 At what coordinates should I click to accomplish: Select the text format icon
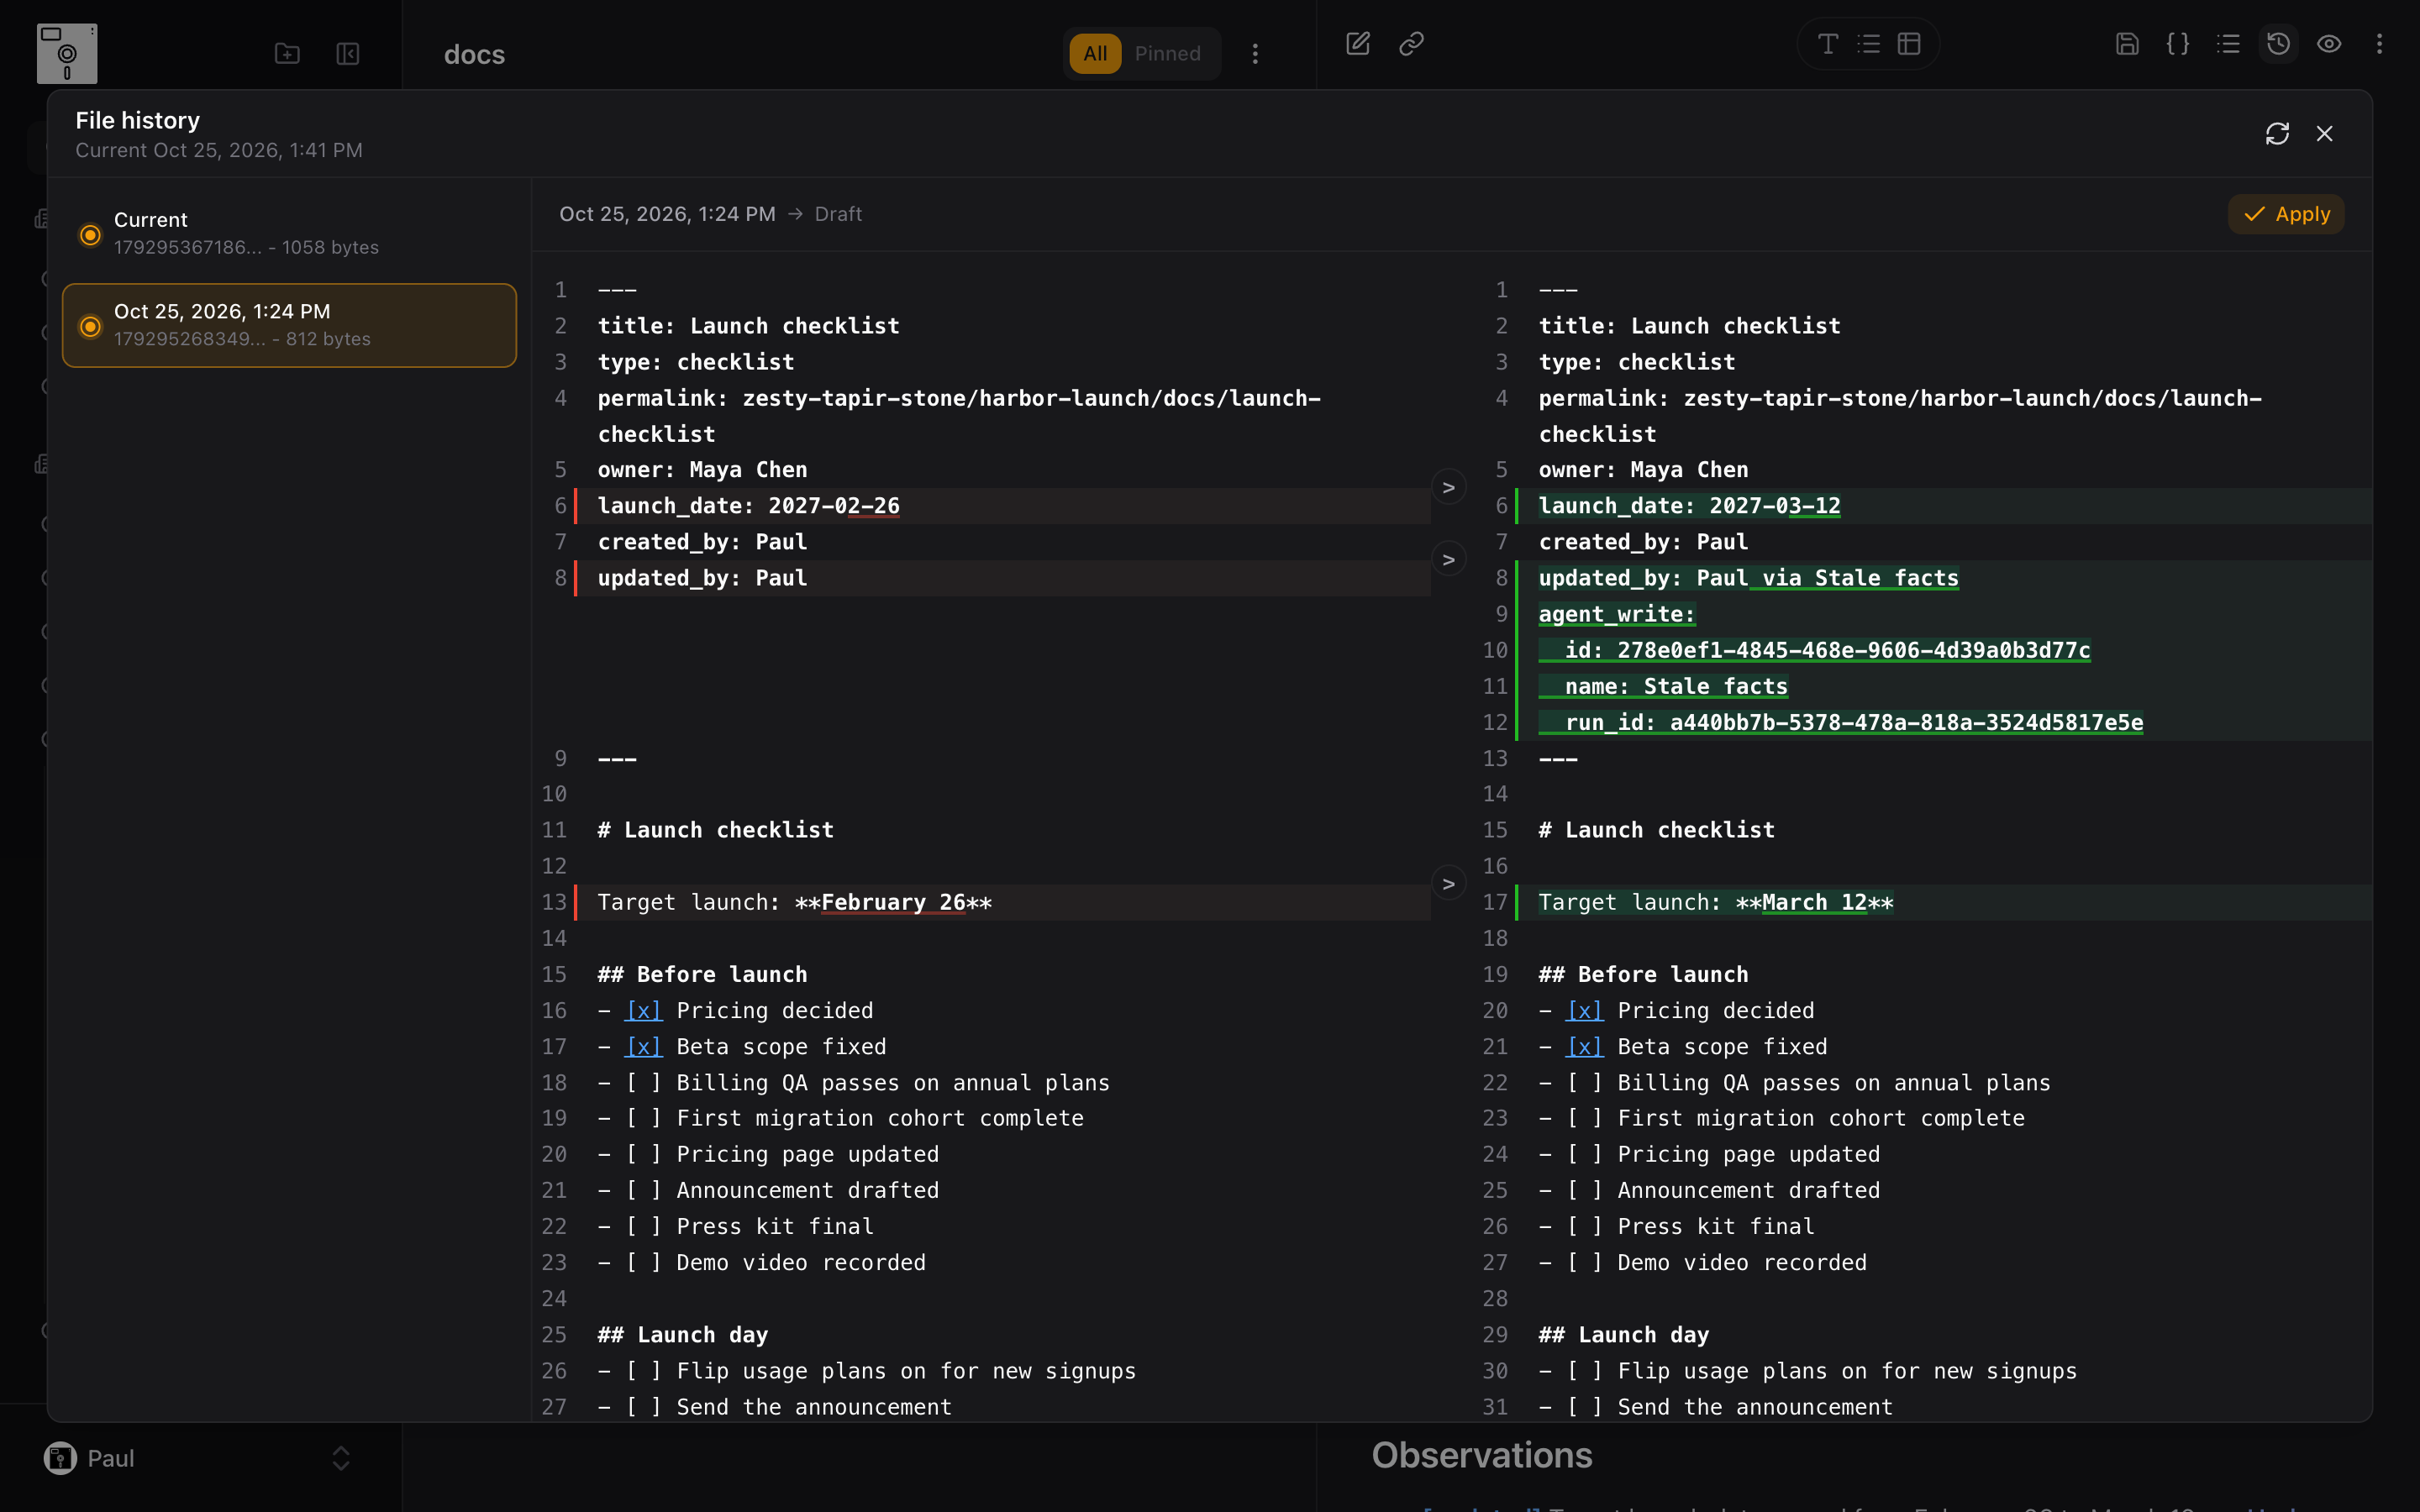tap(1828, 43)
